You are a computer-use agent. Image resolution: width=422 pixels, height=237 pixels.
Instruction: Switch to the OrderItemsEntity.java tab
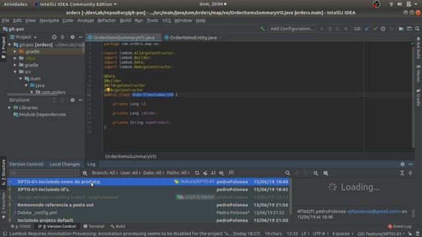pos(193,38)
